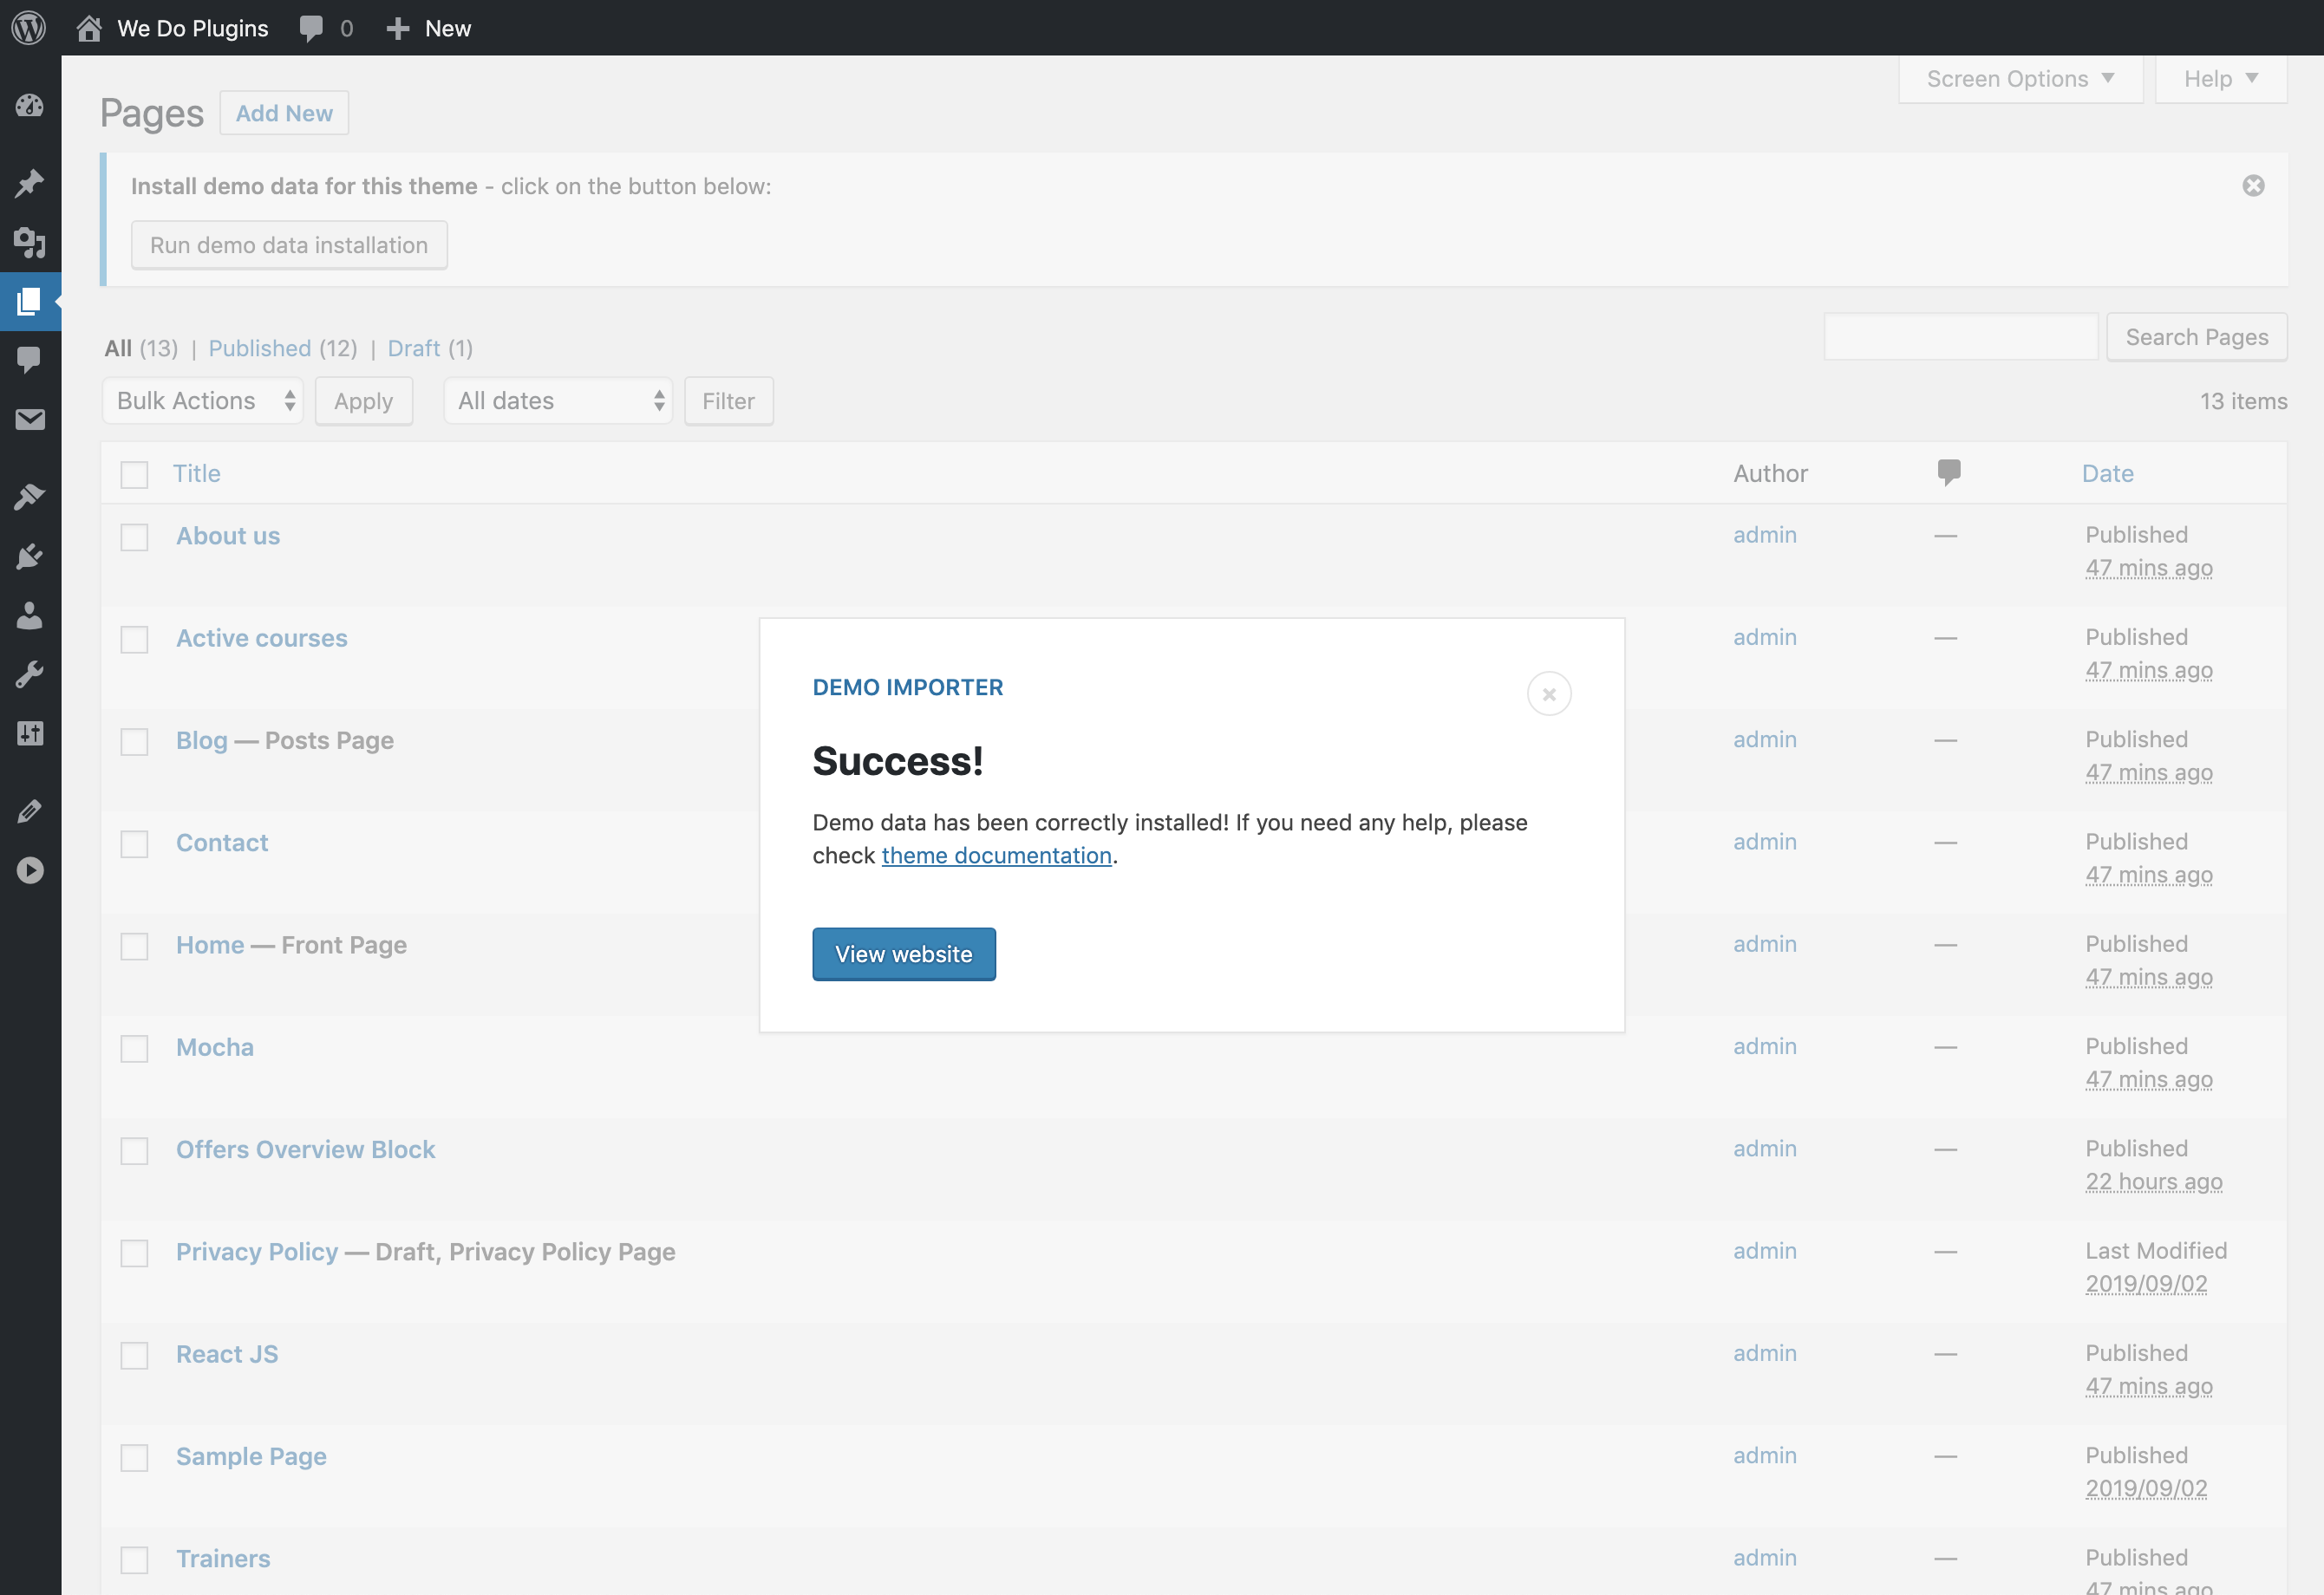Click '22 hours ago' date text
This screenshot has height=1595, width=2324.
[2153, 1182]
